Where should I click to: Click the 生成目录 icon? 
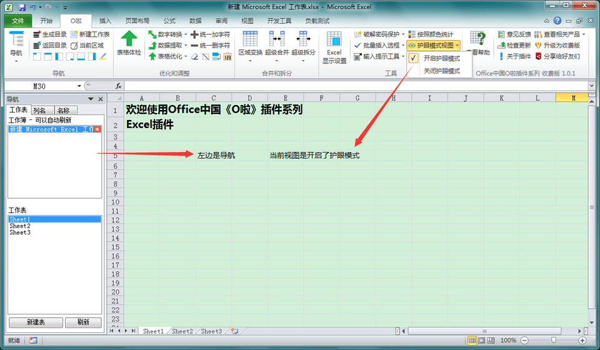click(x=37, y=34)
